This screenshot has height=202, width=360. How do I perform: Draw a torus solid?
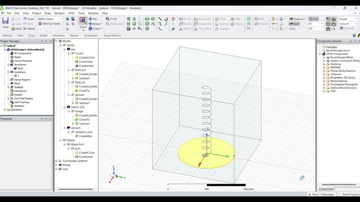pyautogui.click(x=134, y=29)
